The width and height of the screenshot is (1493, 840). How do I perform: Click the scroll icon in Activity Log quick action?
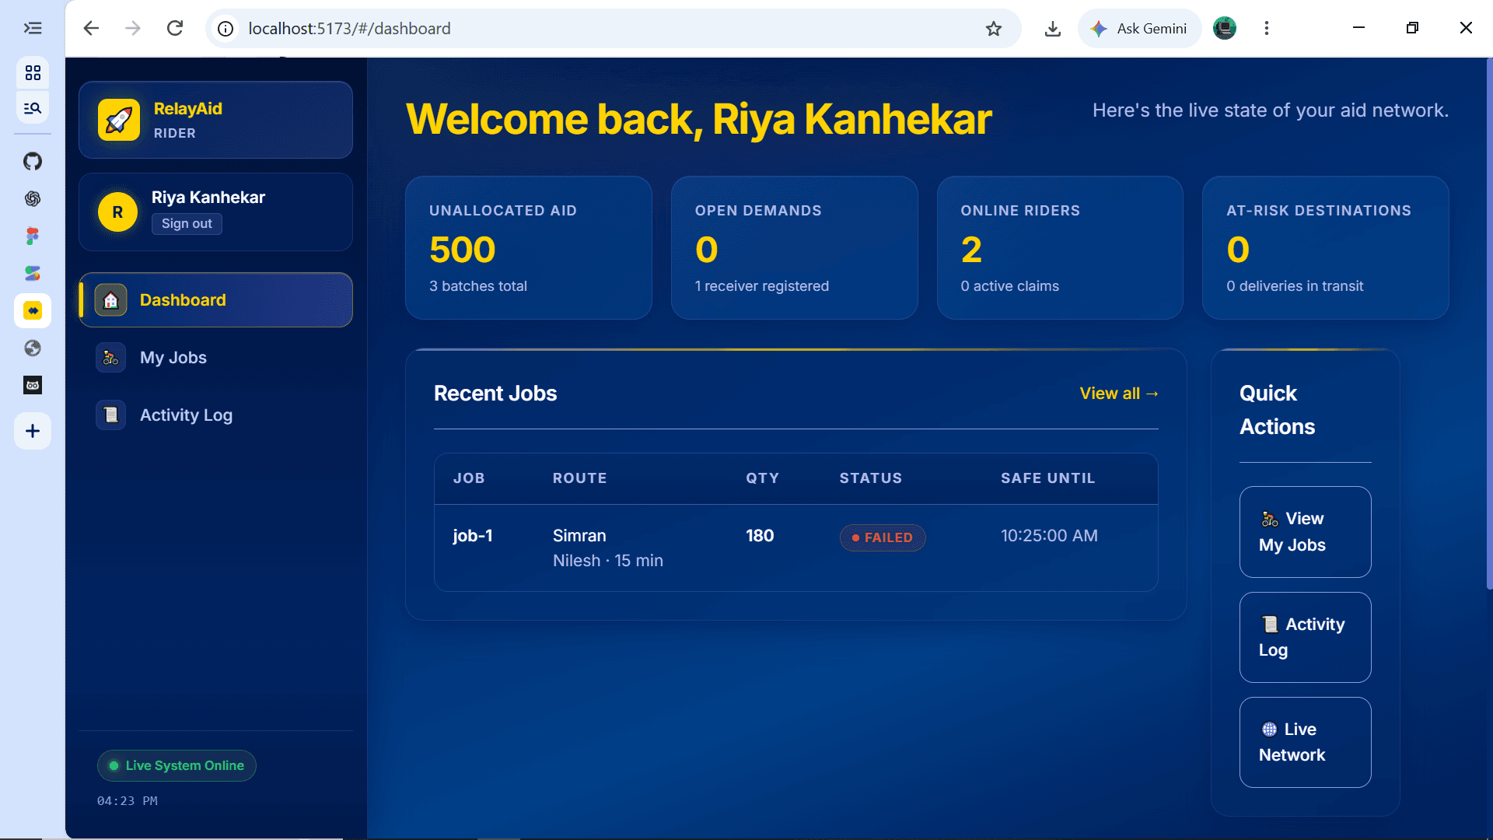1269,625
